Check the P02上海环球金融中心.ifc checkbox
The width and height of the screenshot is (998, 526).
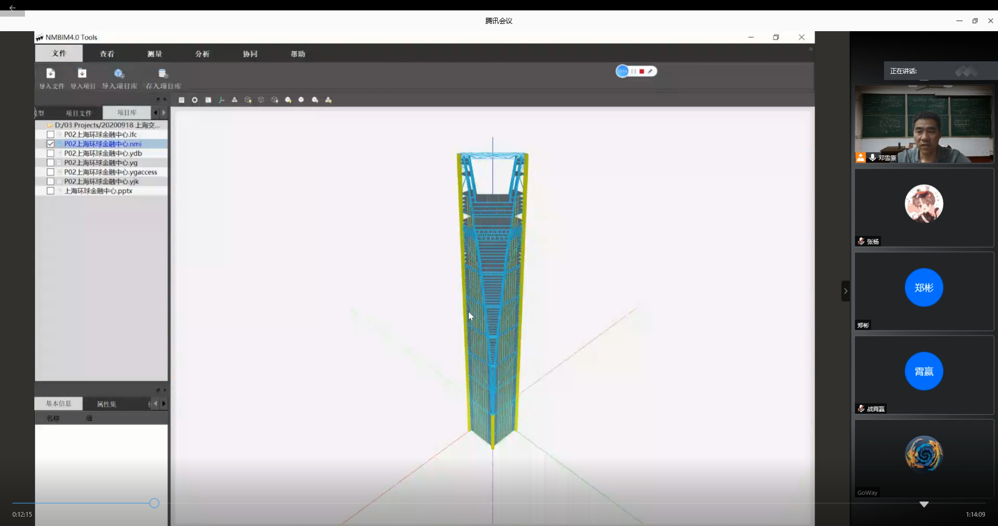pos(50,134)
